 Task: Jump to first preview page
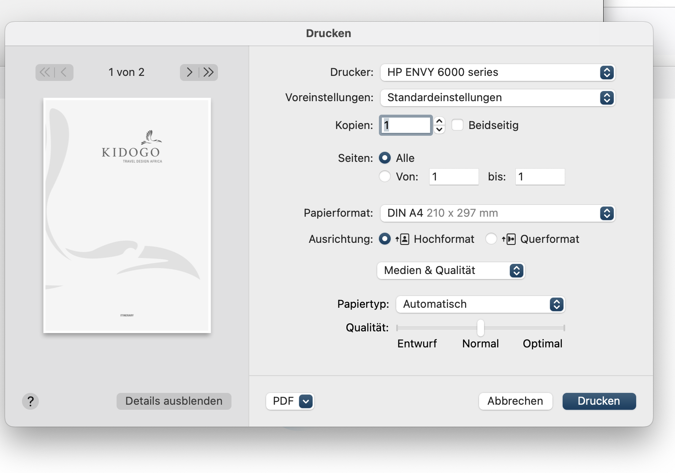tap(45, 73)
